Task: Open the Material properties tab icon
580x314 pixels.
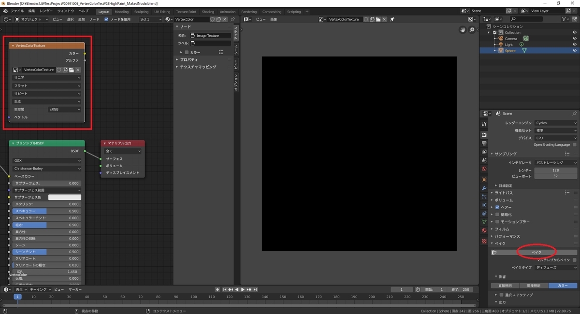Action: pos(484,230)
